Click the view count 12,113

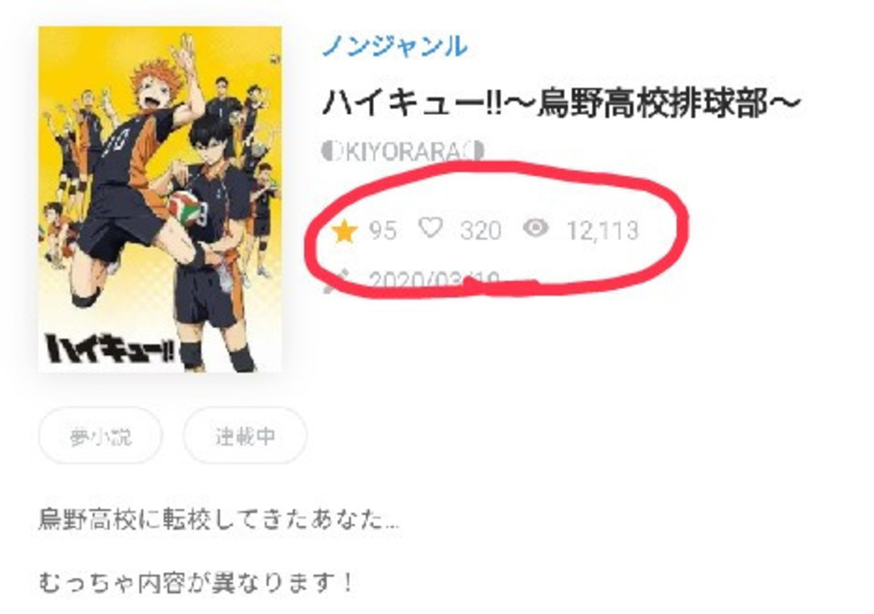[603, 230]
